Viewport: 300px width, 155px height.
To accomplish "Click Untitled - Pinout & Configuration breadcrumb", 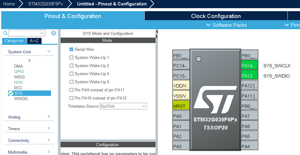I will tap(112, 4).
